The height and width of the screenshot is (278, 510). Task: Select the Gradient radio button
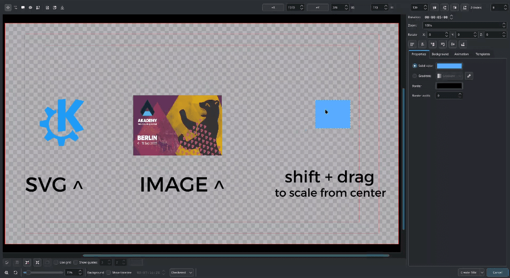point(415,76)
